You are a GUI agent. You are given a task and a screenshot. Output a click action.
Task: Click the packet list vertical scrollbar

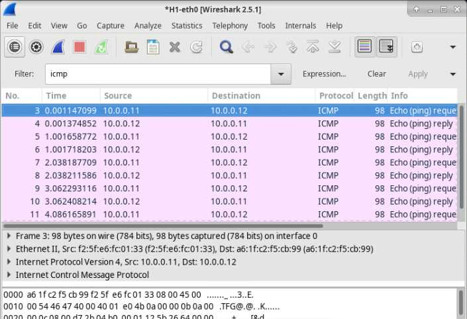pos(461,158)
